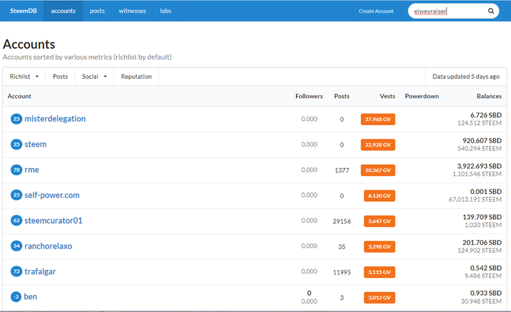Screen dimensions: 511x312
Task: Click the 'Data updated 5 days ago' text
Action: (x=466, y=76)
